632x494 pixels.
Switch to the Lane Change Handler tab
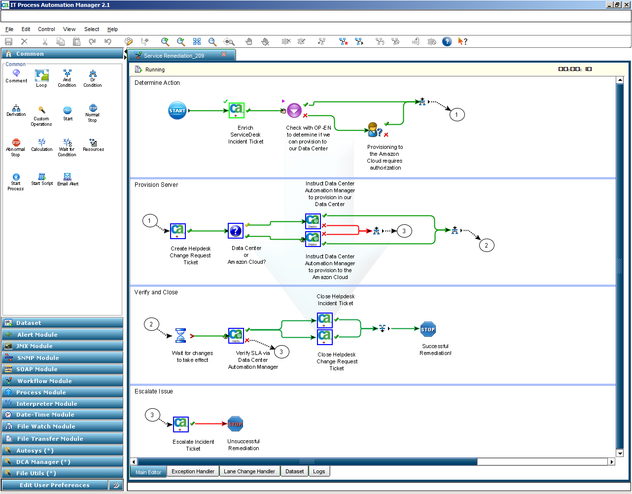click(x=249, y=472)
